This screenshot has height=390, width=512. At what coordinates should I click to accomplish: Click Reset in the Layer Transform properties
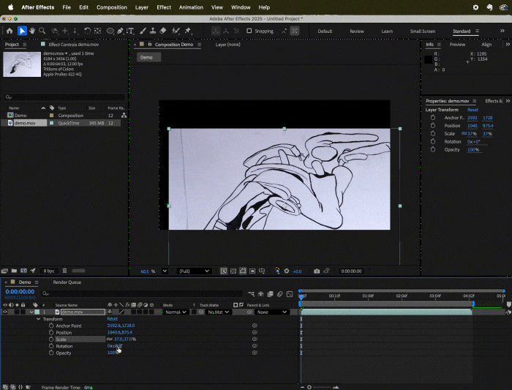pos(473,110)
